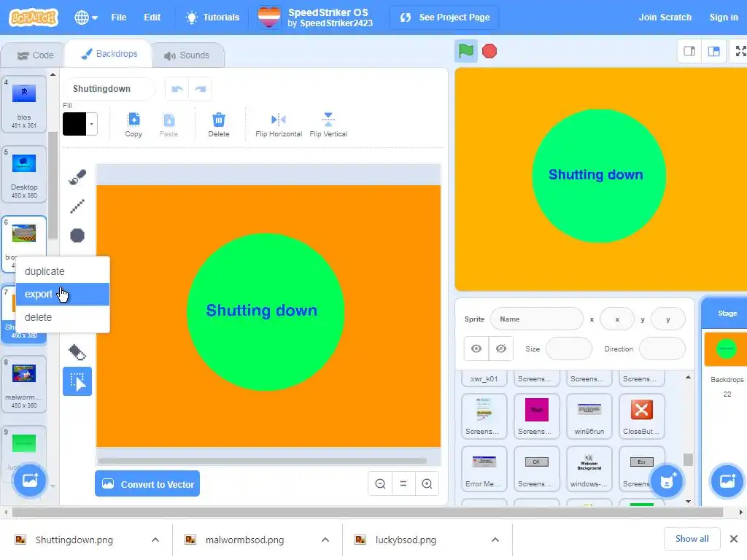The image size is (747, 560).
Task: Switch to the Backdrops tab
Action: tap(109, 54)
